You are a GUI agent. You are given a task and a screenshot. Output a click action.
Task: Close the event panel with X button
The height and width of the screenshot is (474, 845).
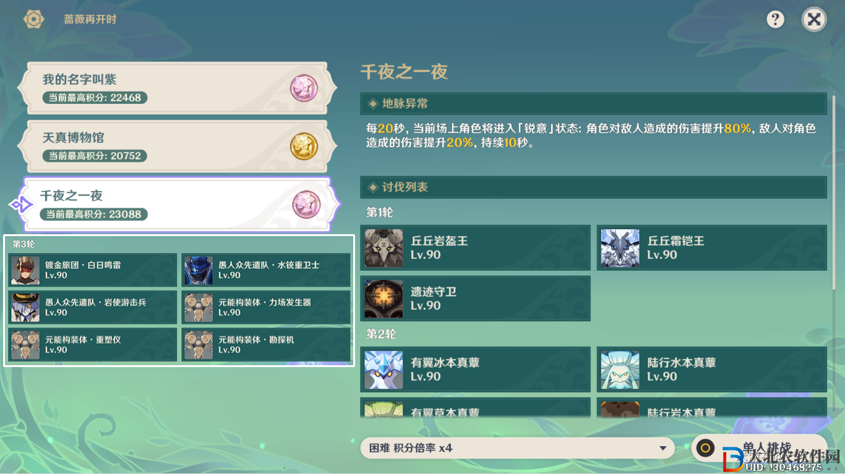(x=814, y=19)
